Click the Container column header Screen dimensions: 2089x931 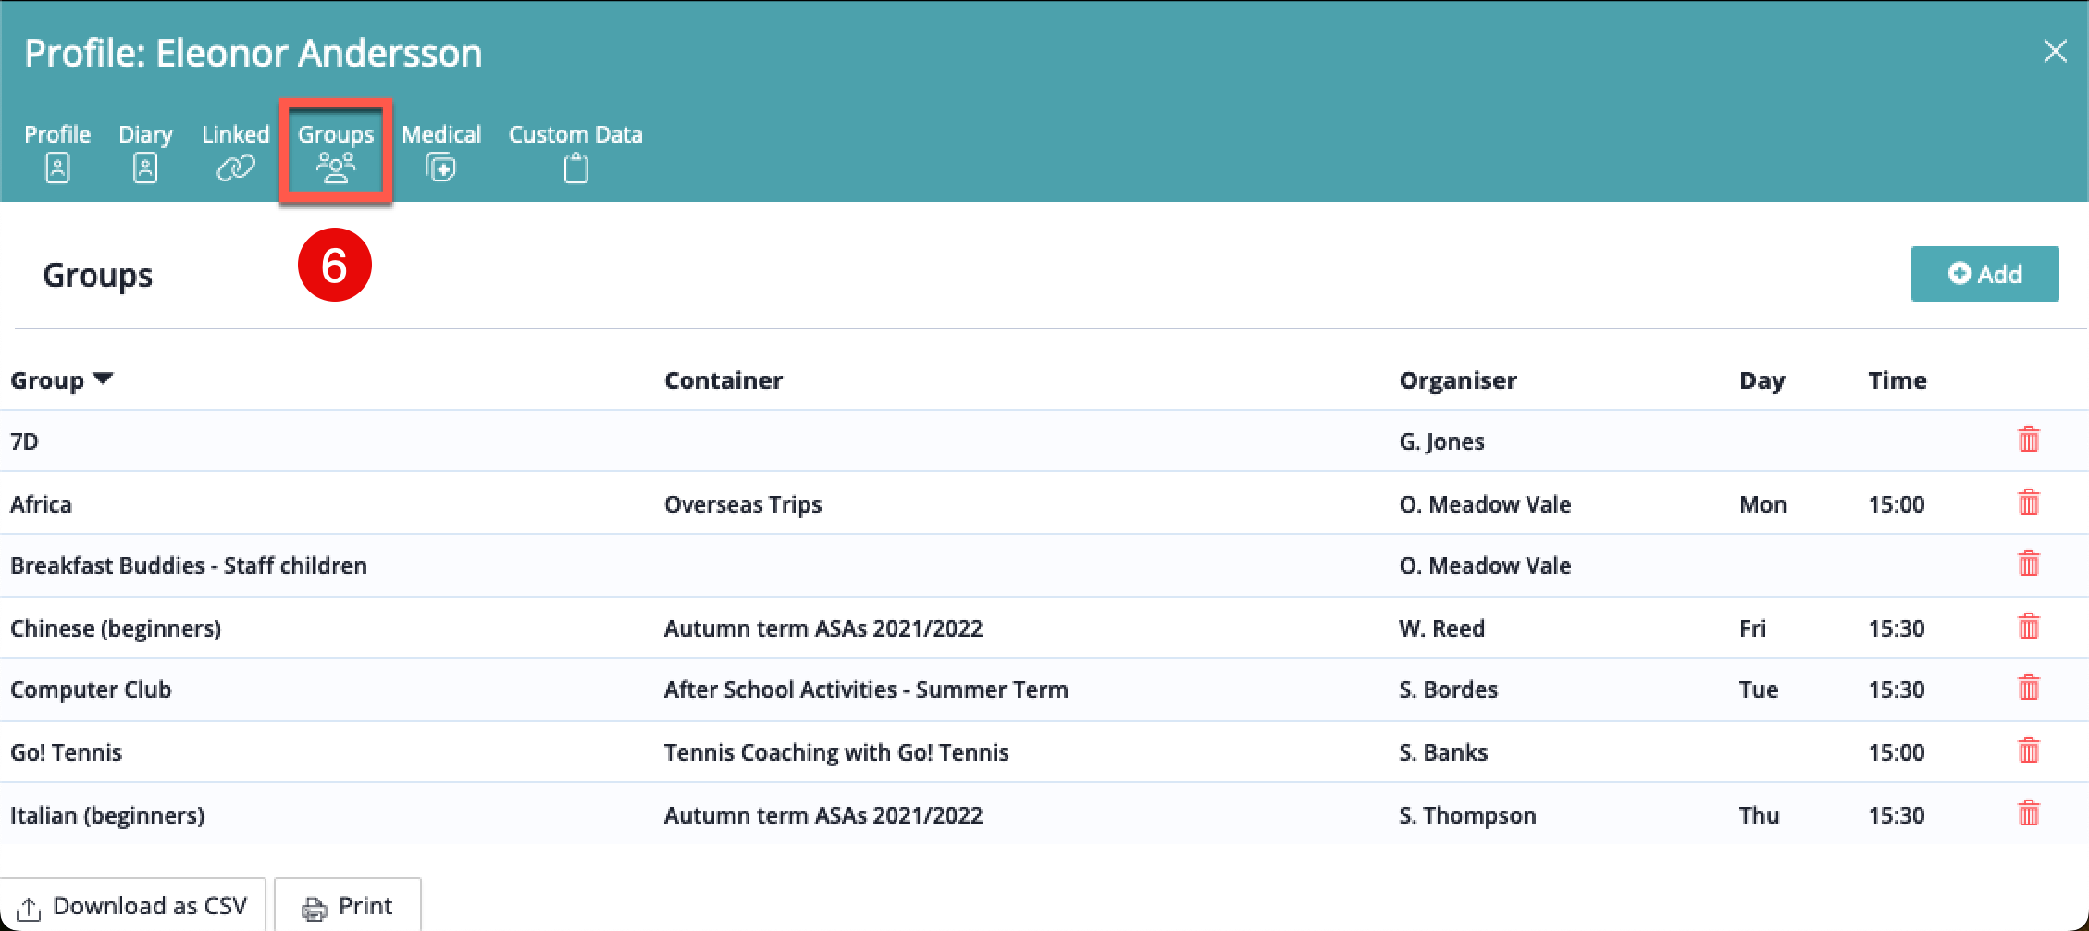tap(723, 380)
